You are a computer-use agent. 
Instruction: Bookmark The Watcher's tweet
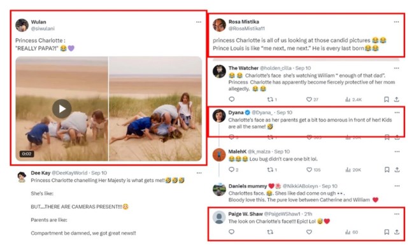(x=386, y=99)
